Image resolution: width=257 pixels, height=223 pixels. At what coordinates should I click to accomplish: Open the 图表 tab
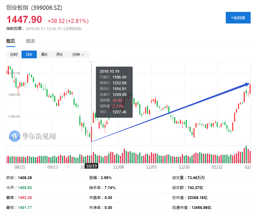tap(30, 41)
